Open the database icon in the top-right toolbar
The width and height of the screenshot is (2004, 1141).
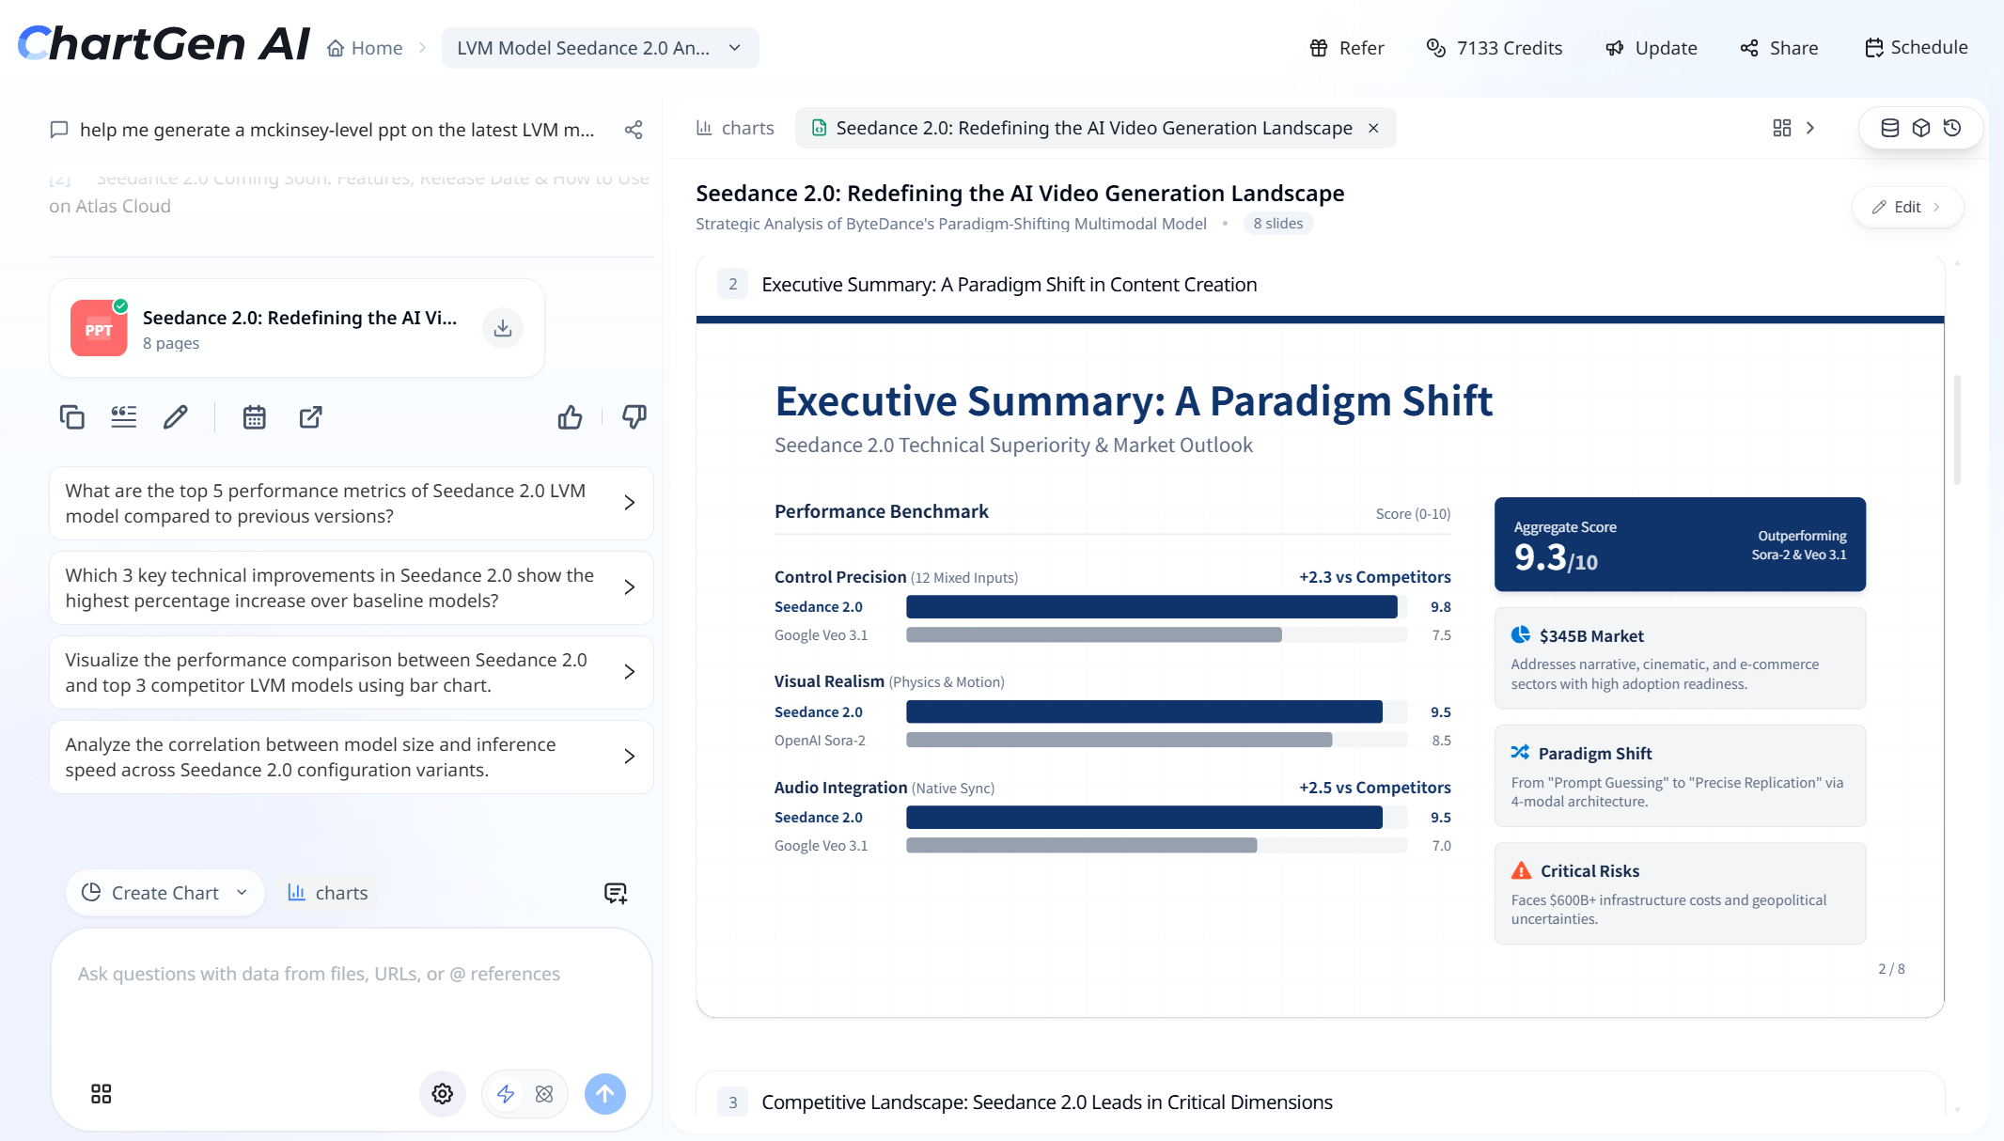(x=1890, y=128)
